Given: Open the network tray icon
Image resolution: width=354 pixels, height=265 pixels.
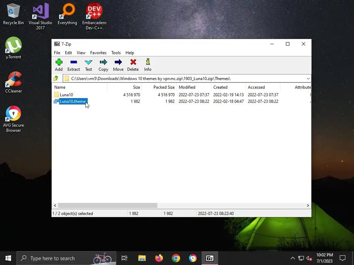Looking at the screenshot, I should click(301, 258).
